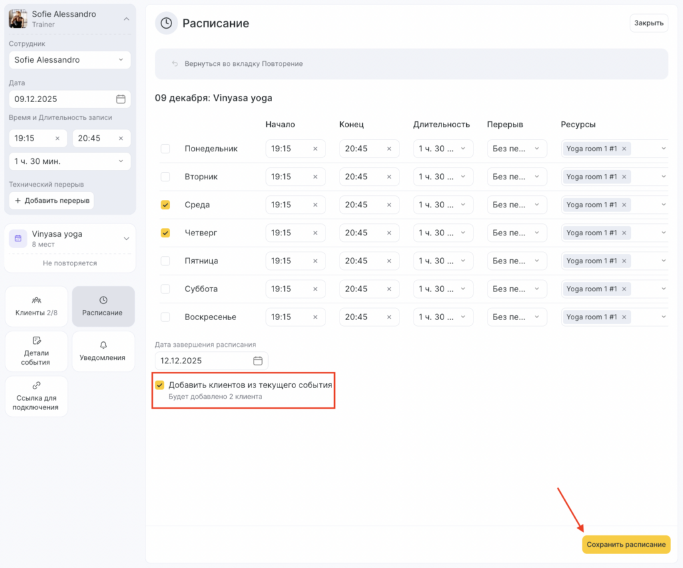
Task: Clear the Среда start time value
Action: [x=315, y=205]
